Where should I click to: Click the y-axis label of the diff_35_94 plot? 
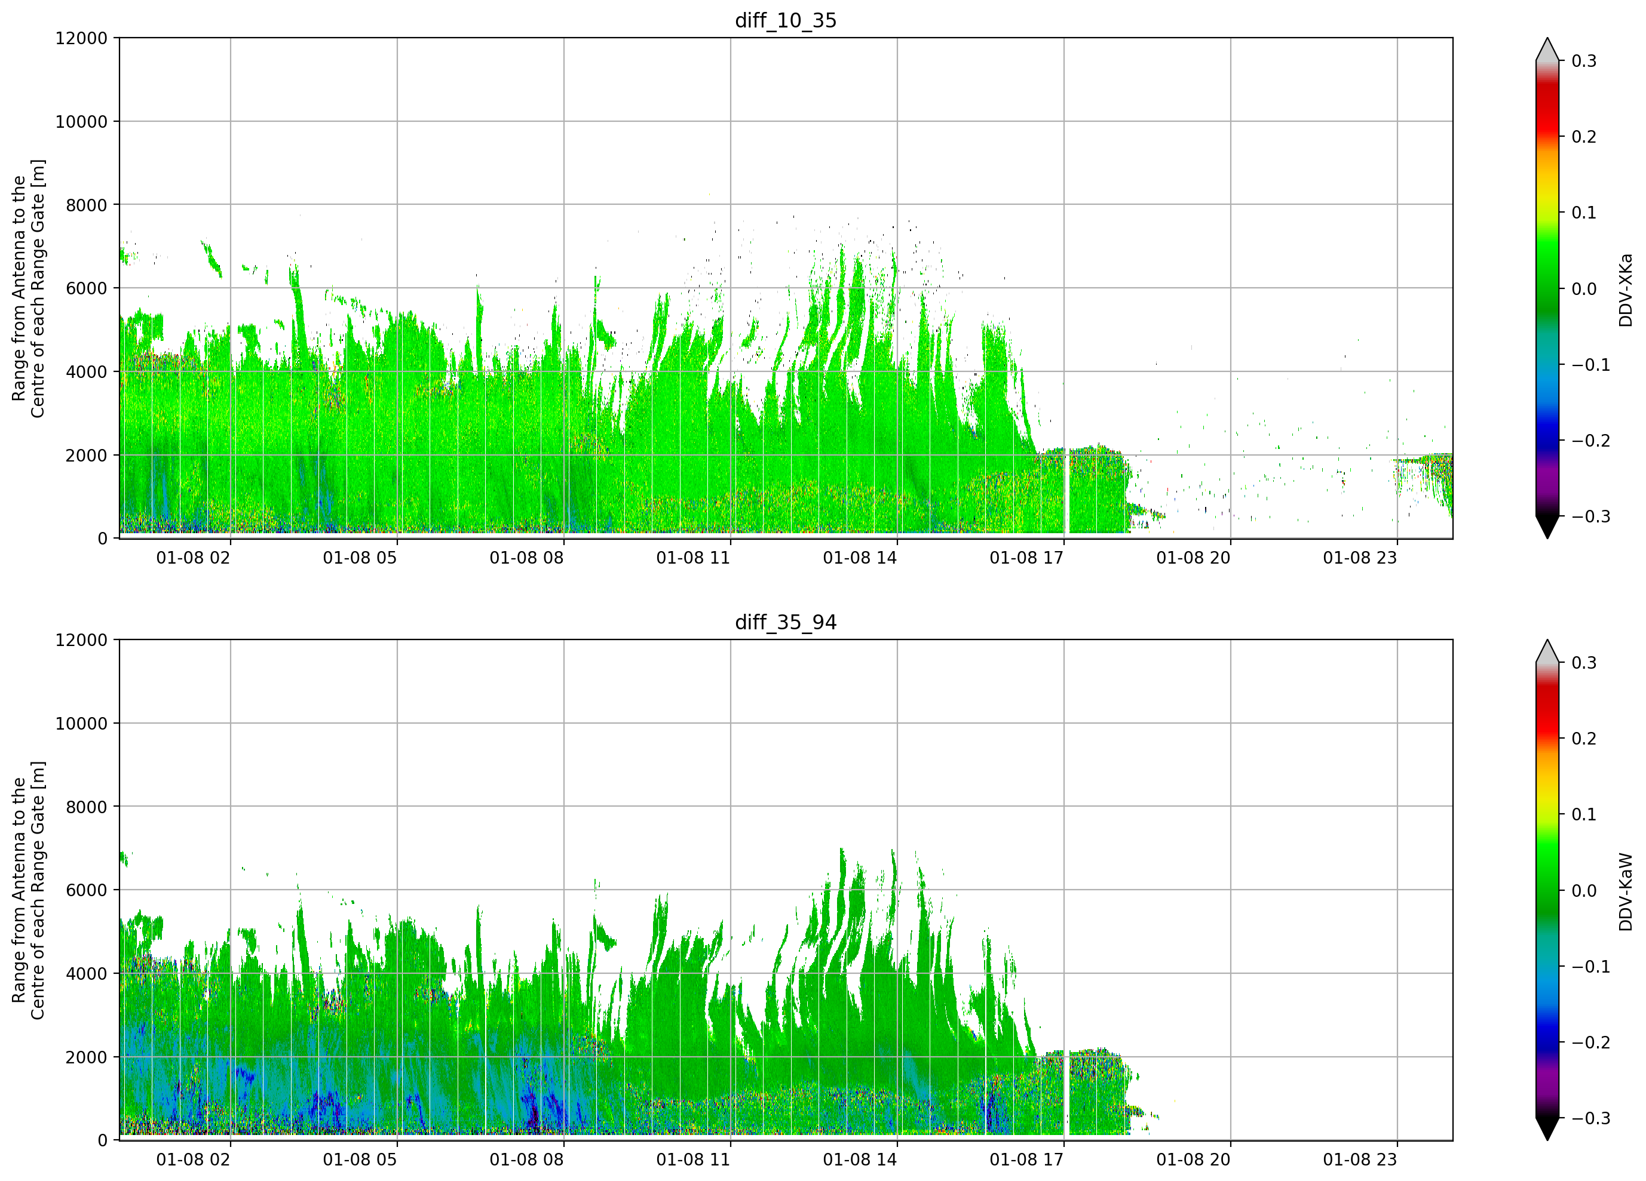point(28,890)
